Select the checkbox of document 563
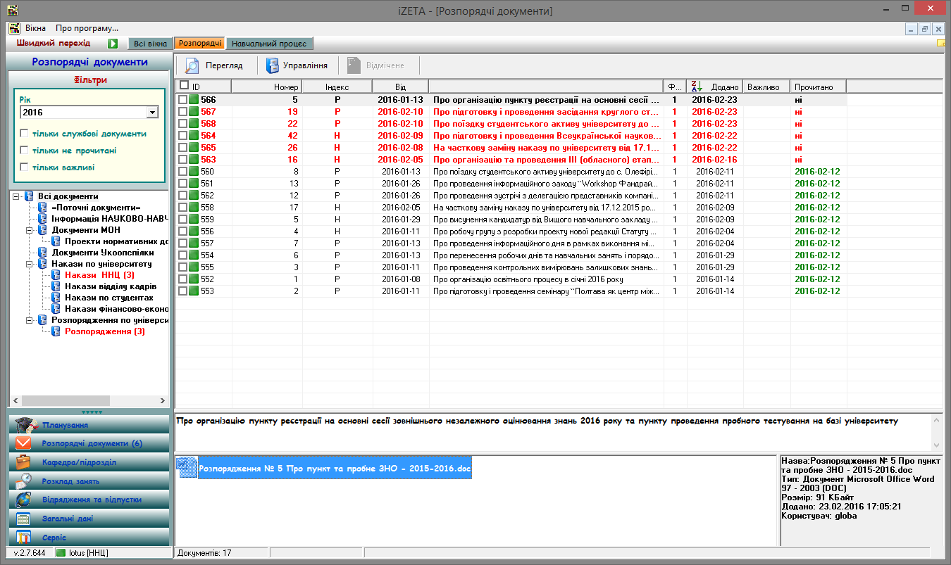The image size is (951, 565). [x=183, y=160]
